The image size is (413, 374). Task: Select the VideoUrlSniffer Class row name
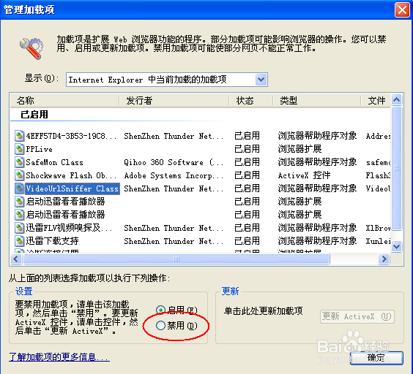point(72,188)
